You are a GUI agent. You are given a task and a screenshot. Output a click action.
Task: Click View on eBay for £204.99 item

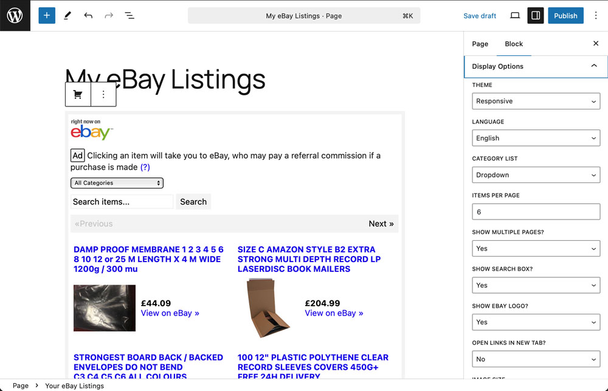click(334, 313)
